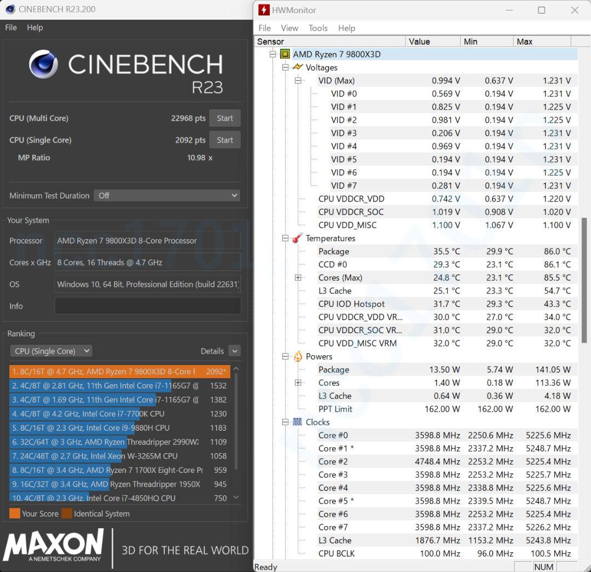Click the Your Score orange swatch
591x572 pixels.
tap(15, 513)
